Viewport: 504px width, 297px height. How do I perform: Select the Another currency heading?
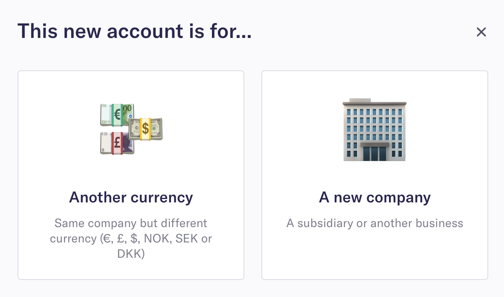[131, 197]
